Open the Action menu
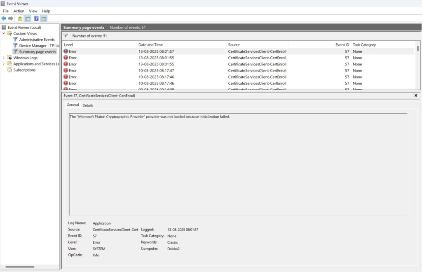Viewport: 422px width, 272px height. click(x=19, y=11)
